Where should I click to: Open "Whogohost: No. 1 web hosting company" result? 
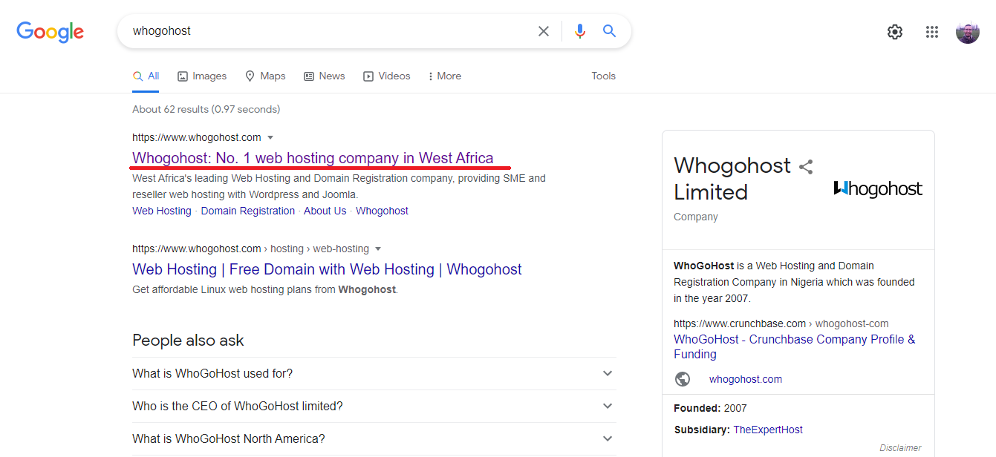[x=313, y=158]
